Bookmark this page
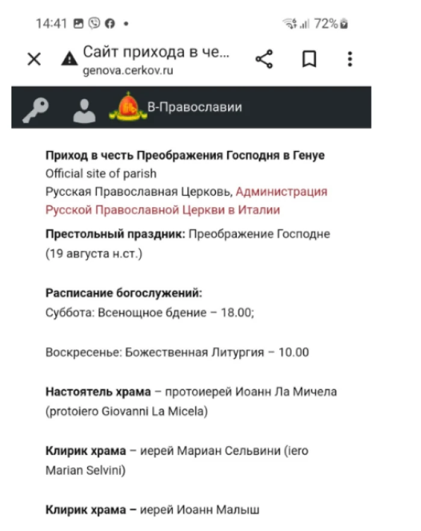Screen dimensions: 421x531 [309, 59]
